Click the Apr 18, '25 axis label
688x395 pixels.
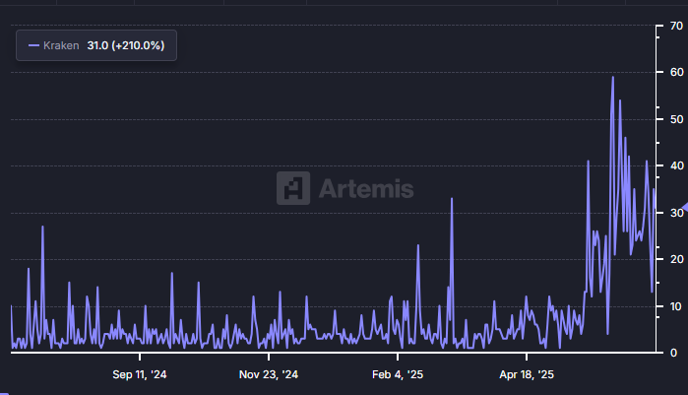pos(527,374)
